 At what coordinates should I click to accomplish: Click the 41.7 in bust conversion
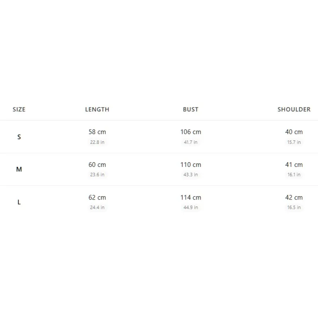(191, 142)
